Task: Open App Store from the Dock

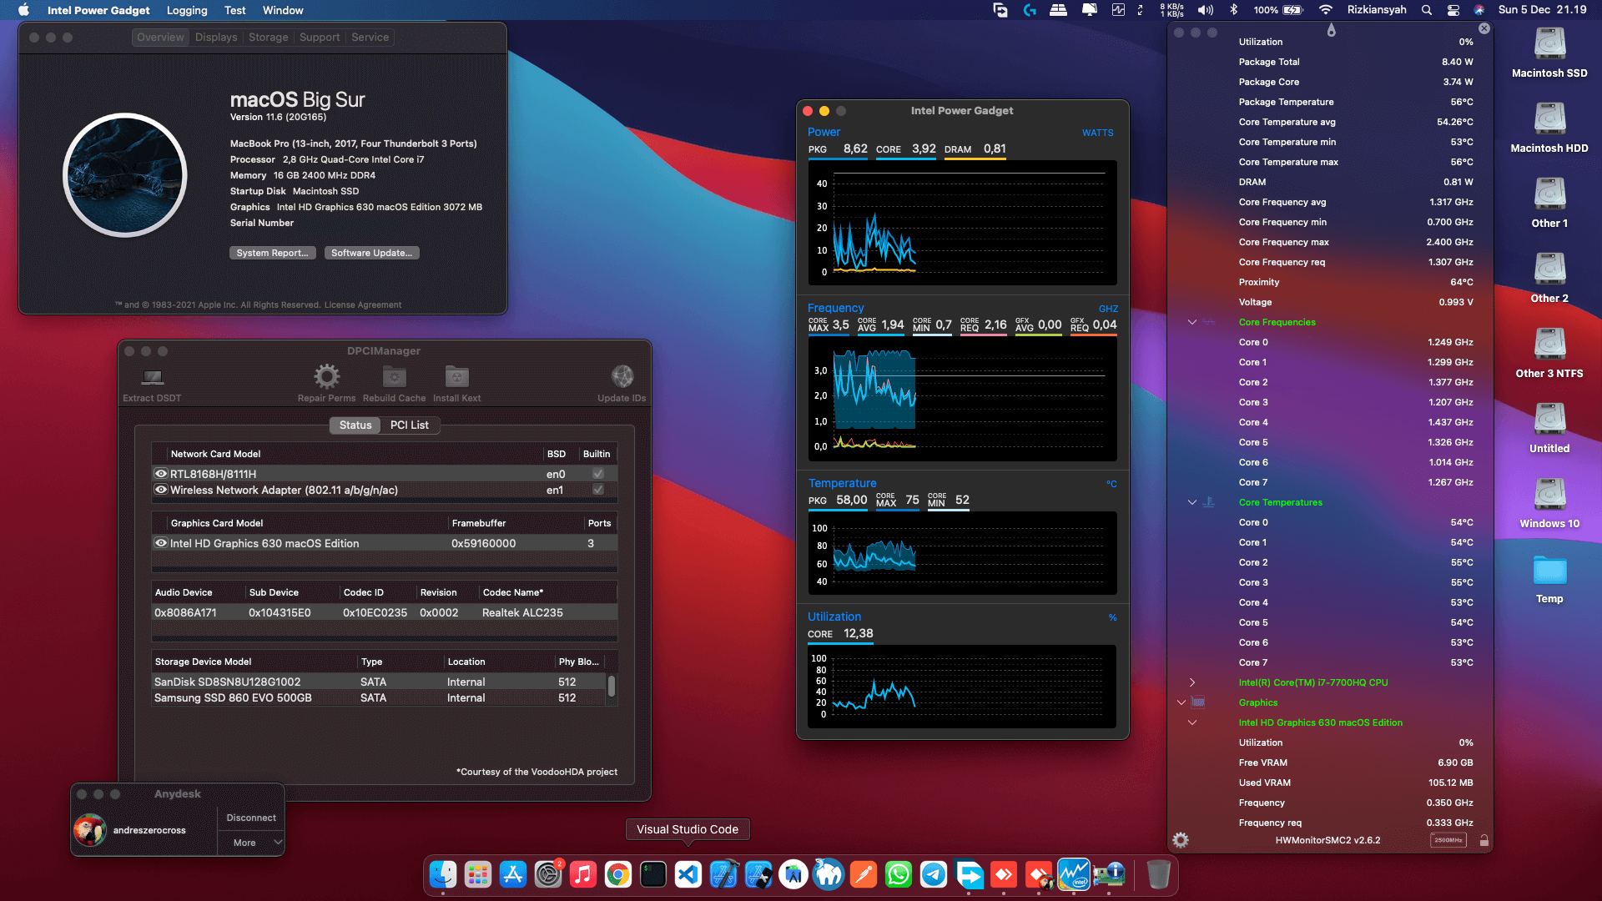Action: 513,874
